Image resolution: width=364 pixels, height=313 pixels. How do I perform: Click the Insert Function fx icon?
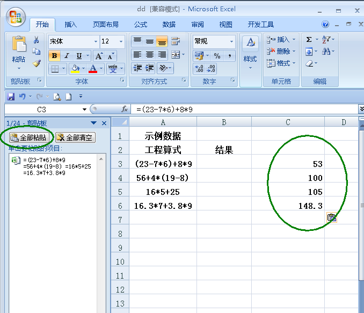pyautogui.click(x=125, y=109)
